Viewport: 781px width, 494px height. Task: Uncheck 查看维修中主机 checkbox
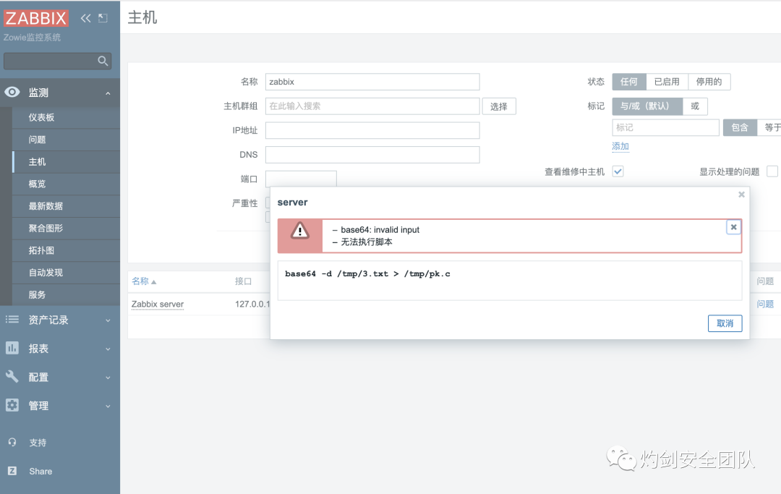(618, 171)
